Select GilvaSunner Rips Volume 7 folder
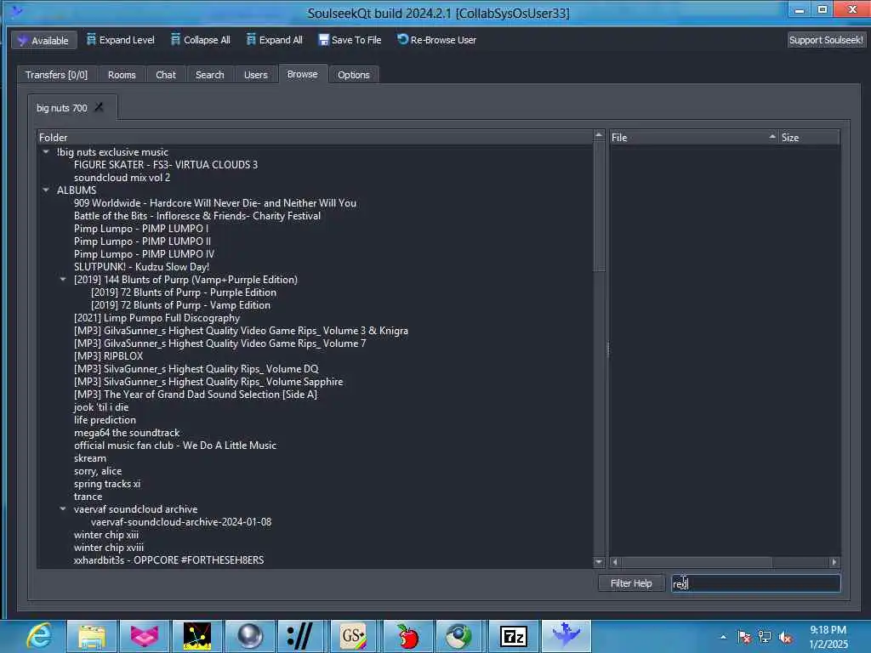The image size is (871, 653). (220, 344)
